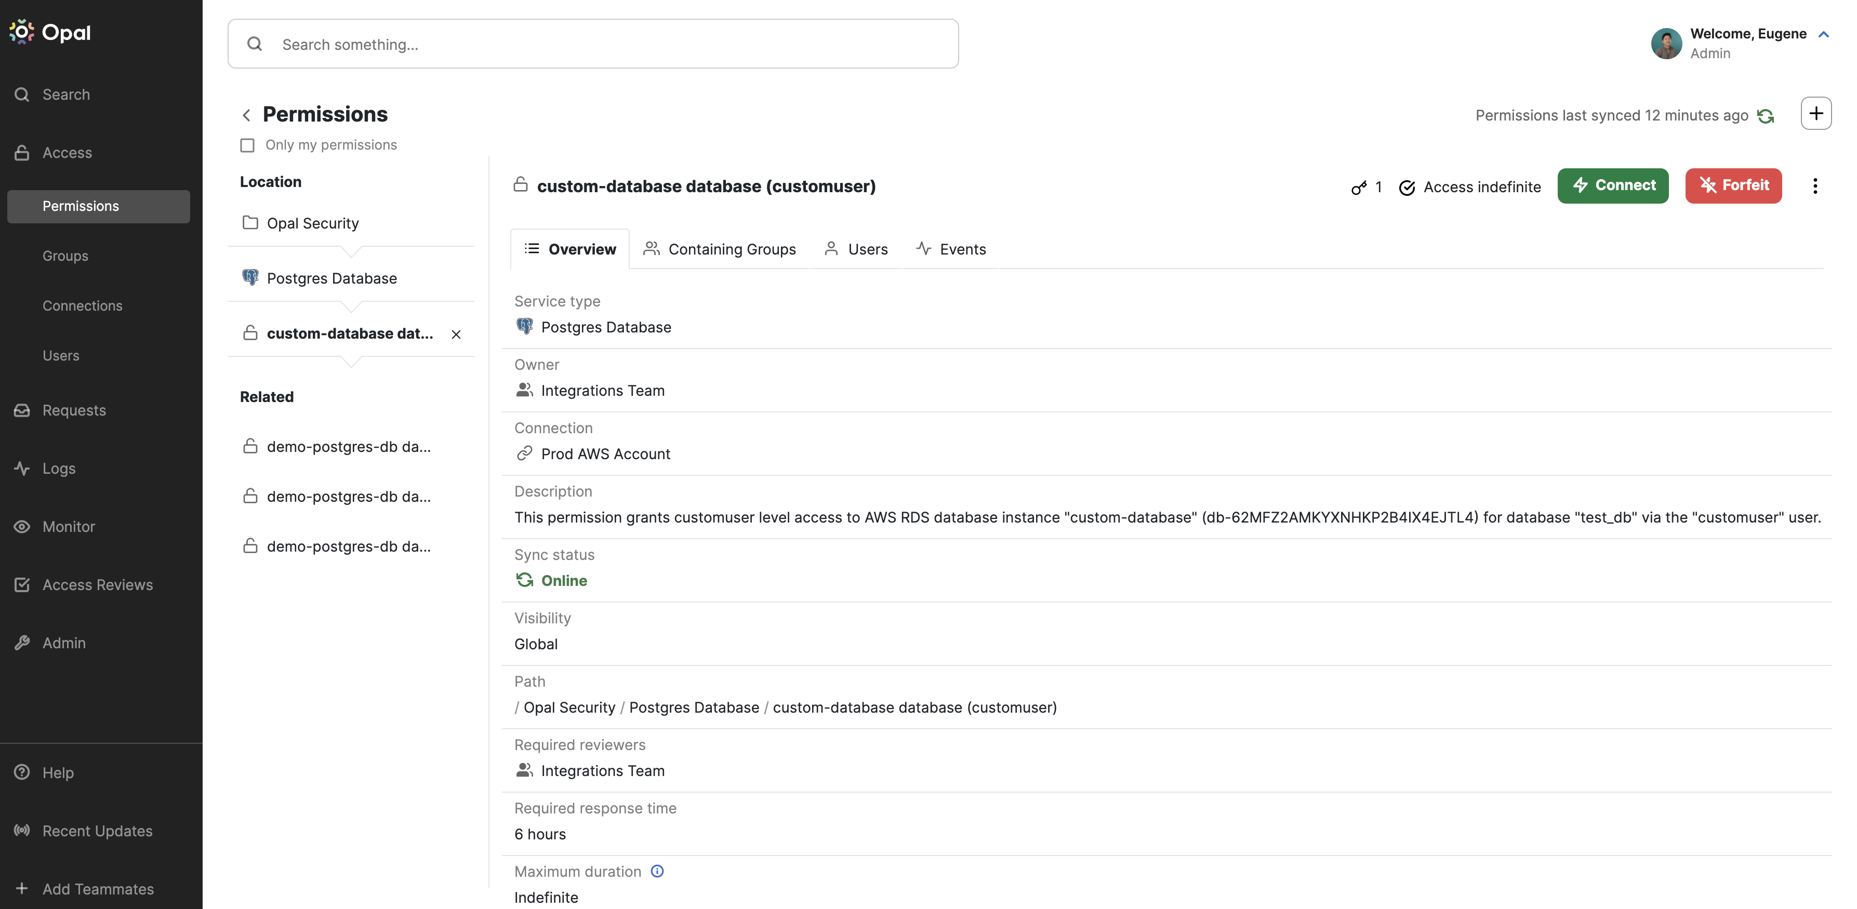This screenshot has width=1857, height=909.
Task: Click the Permissions last synced text
Action: 1612,116
